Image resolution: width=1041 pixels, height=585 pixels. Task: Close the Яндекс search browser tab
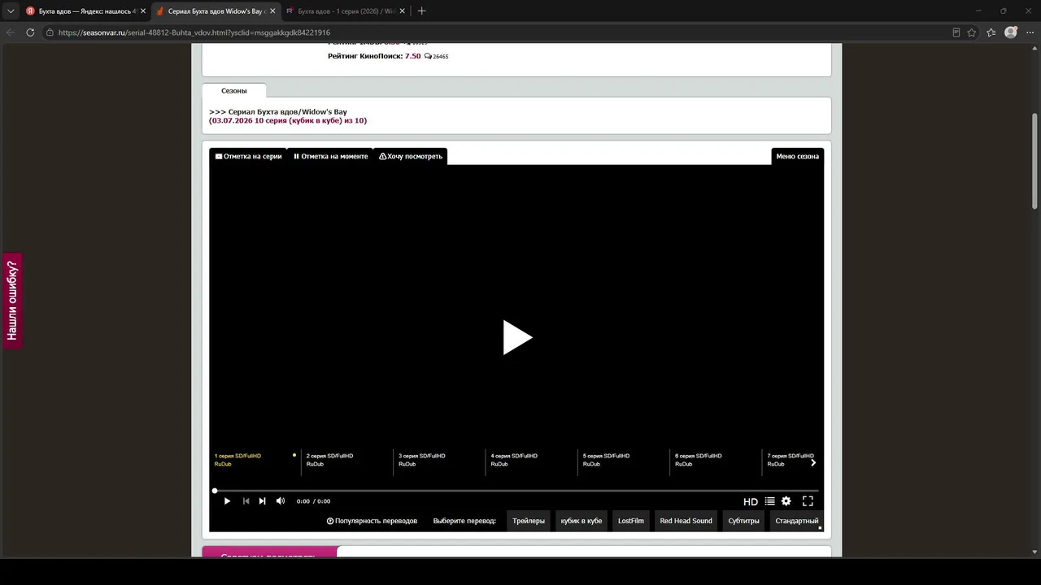click(143, 11)
